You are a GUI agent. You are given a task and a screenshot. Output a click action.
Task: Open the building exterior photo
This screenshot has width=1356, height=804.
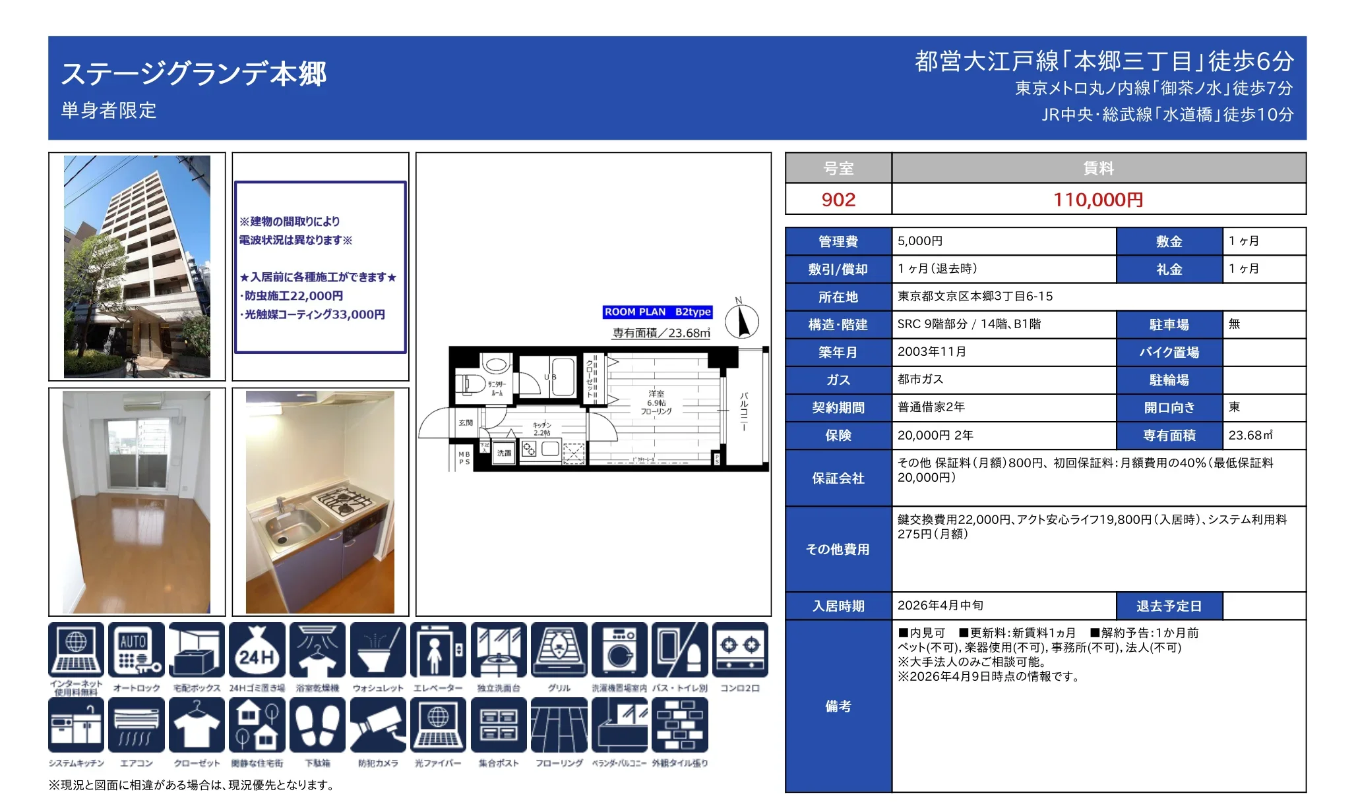(x=137, y=267)
